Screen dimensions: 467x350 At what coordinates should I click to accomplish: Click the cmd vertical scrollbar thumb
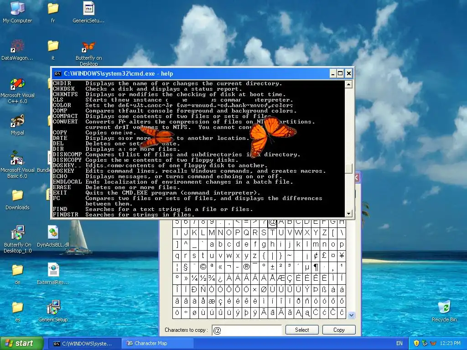click(x=348, y=168)
